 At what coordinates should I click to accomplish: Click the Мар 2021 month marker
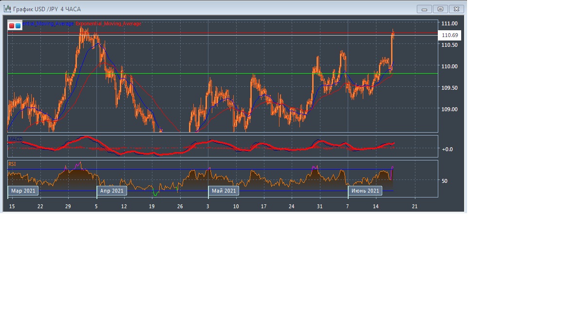(23, 191)
